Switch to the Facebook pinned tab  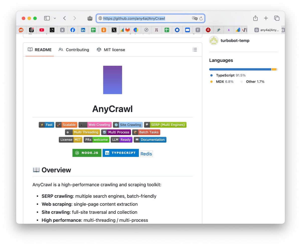(72, 30)
